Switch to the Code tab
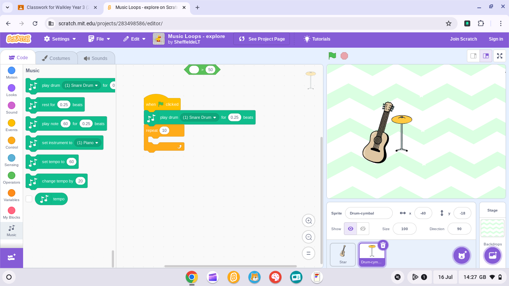Viewport: 509px width, 286px height. (x=18, y=58)
